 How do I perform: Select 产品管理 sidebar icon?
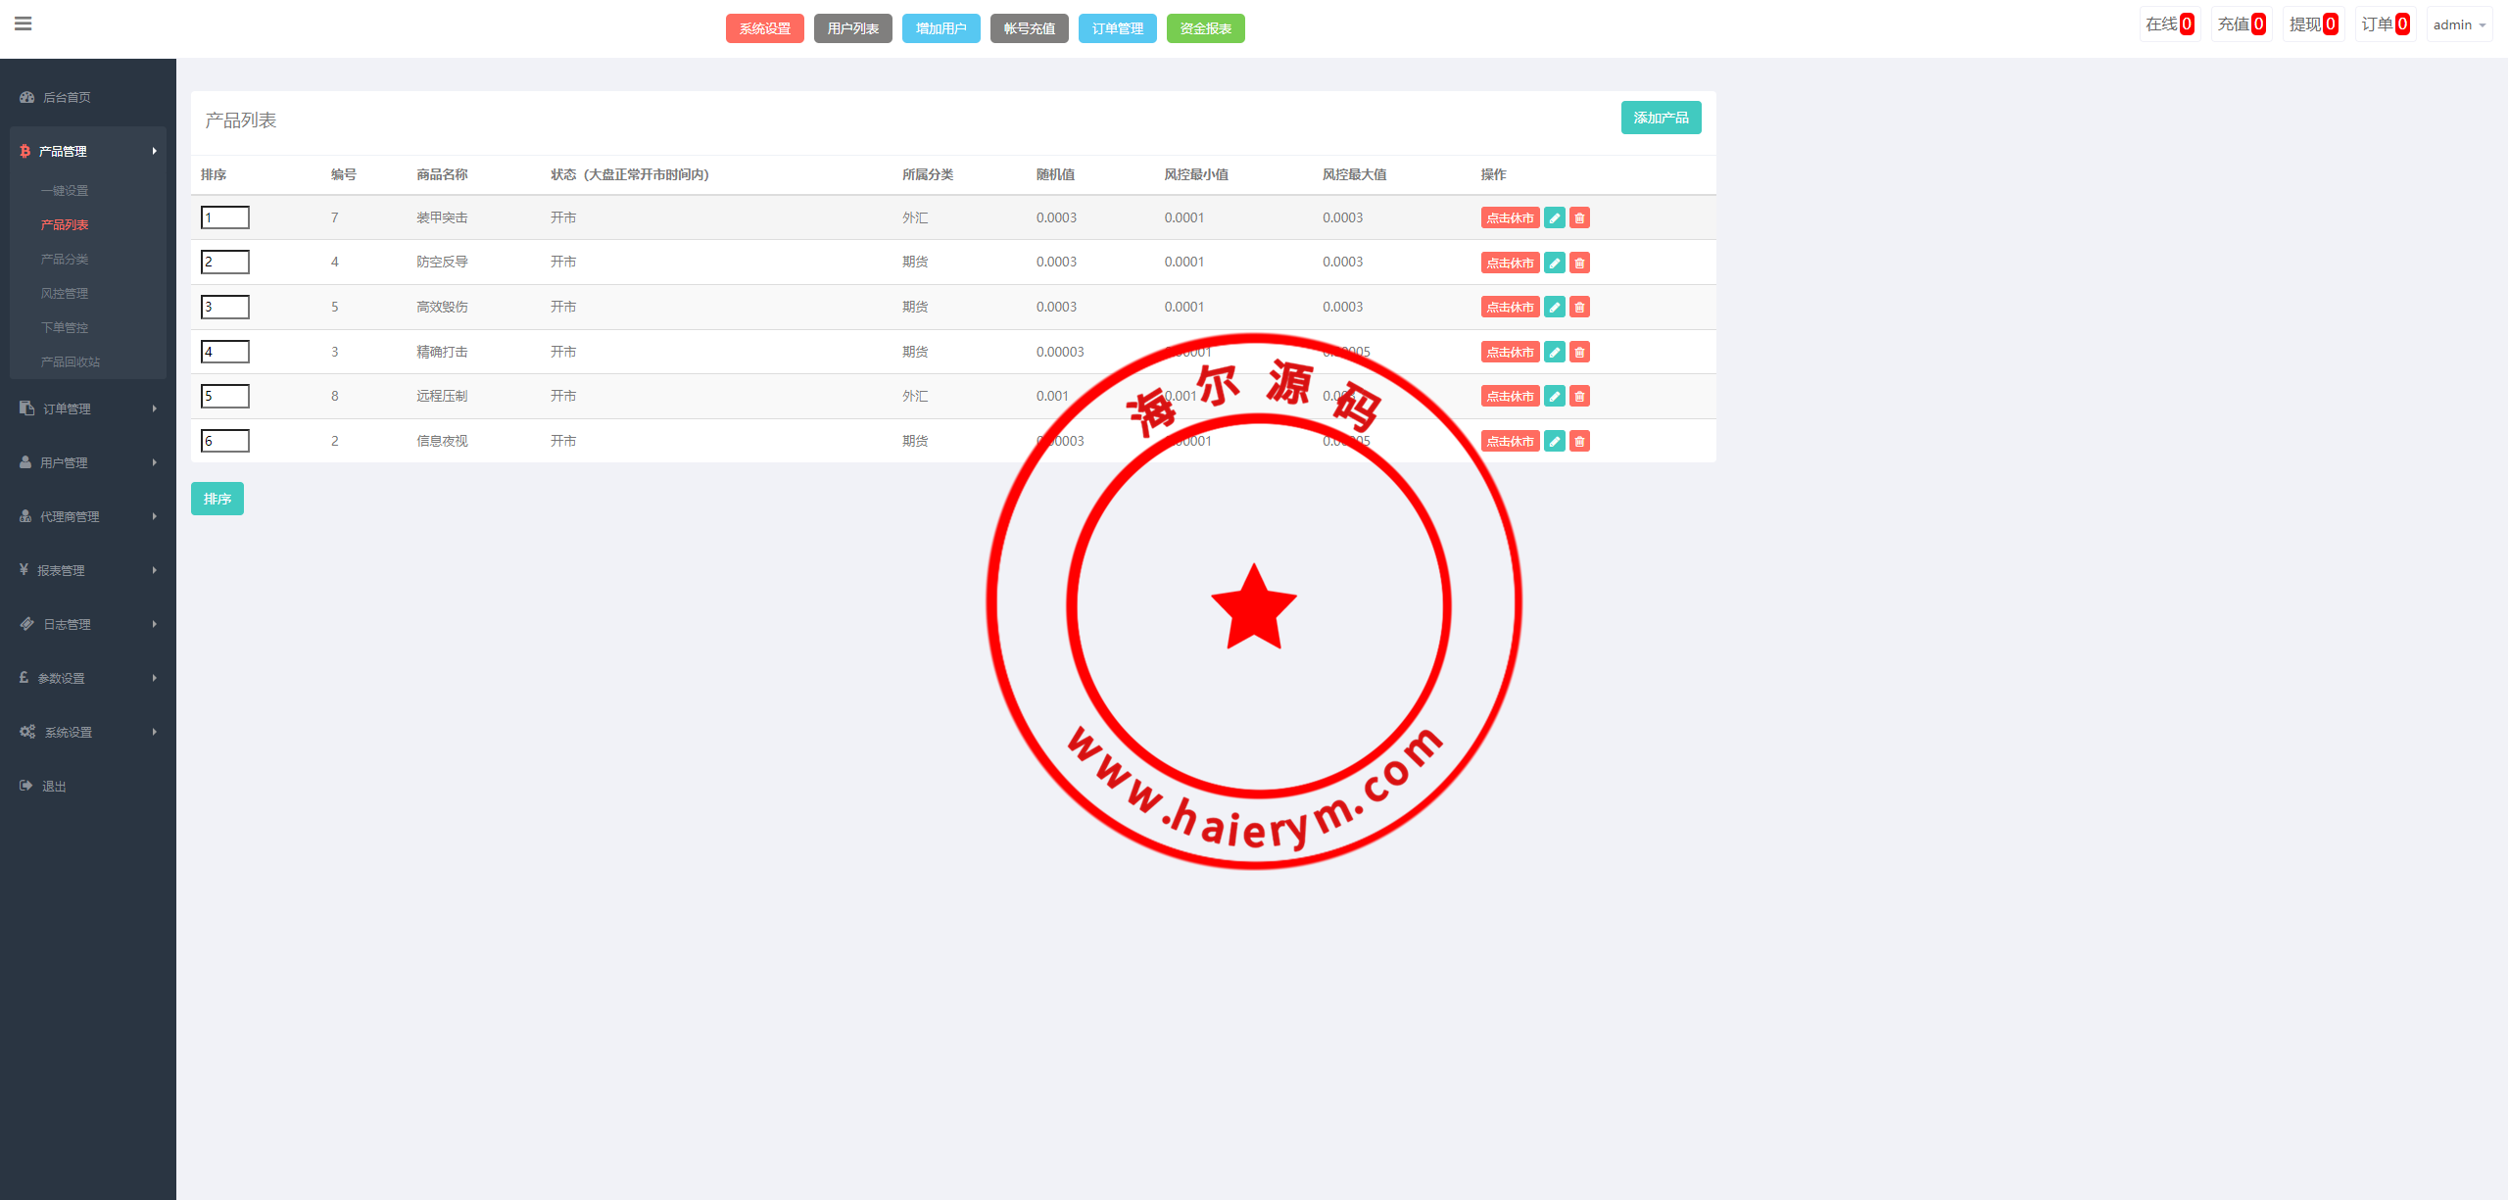(x=24, y=151)
